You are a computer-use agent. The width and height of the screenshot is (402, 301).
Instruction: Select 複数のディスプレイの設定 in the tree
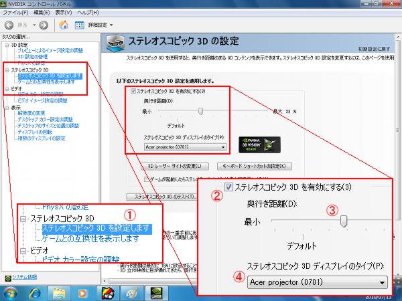(42, 138)
